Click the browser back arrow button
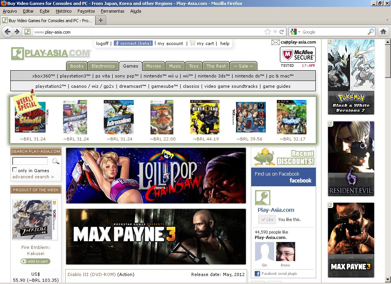The image size is (391, 284). (7, 32)
